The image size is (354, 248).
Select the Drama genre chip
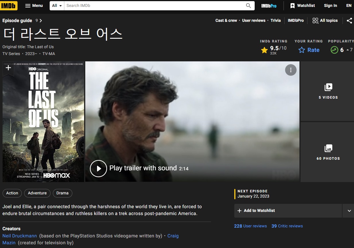point(62,193)
